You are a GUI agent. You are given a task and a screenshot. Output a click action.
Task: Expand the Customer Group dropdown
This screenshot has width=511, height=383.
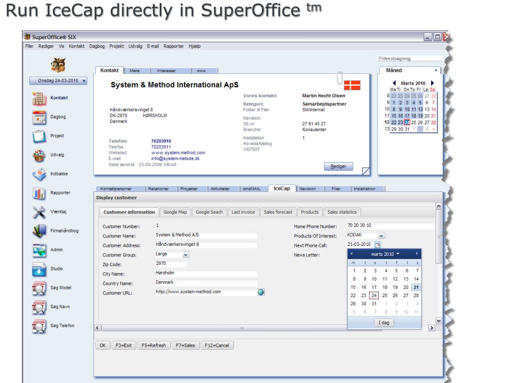(x=186, y=255)
